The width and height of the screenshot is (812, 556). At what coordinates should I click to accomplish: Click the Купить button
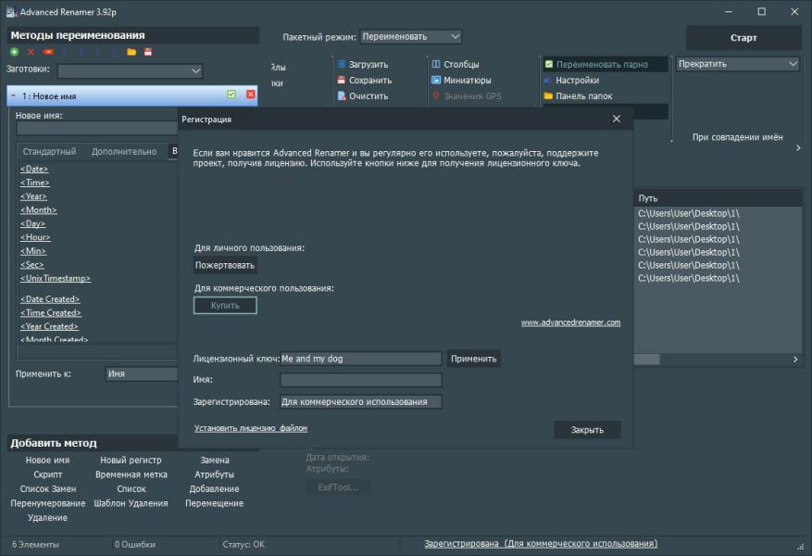pos(225,306)
